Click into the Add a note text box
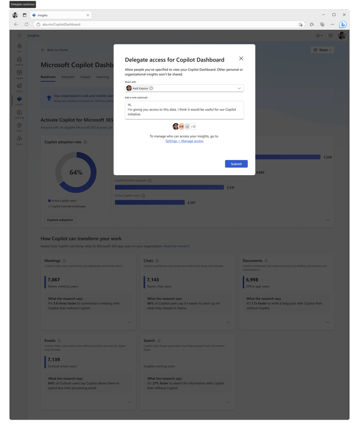Screen dimensions: 359x430 184,110
